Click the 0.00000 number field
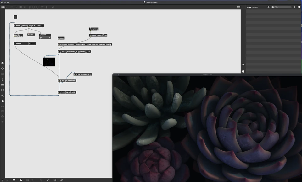Image resolution: width=302 pixels, height=182 pixels. 45,35
